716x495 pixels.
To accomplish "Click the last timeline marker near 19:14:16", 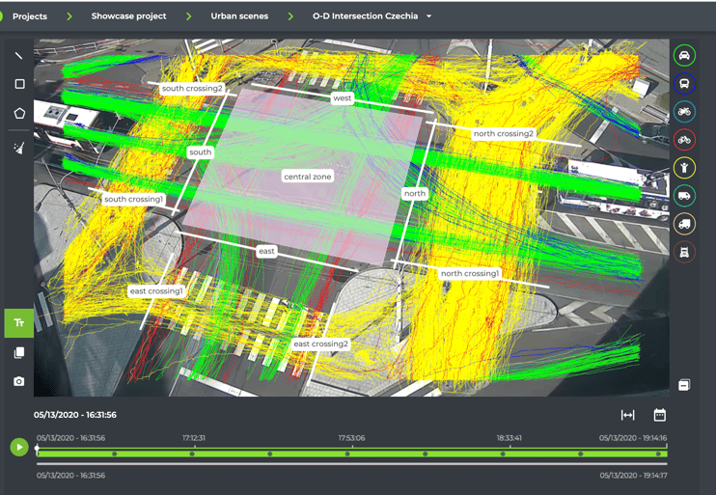I will (x=658, y=454).
